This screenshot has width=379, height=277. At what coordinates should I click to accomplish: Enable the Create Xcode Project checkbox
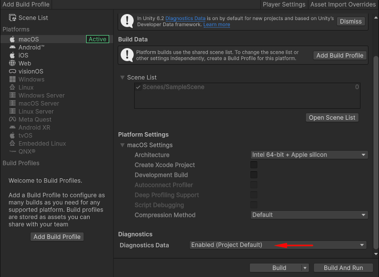[254, 165]
